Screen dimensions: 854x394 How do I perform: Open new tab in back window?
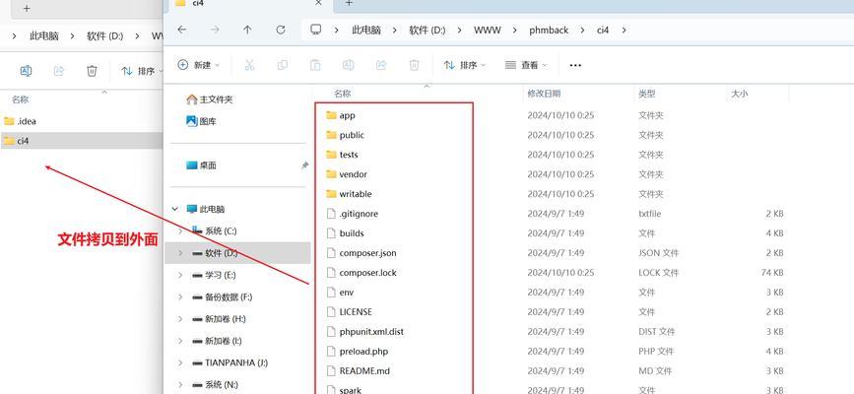[27, 9]
